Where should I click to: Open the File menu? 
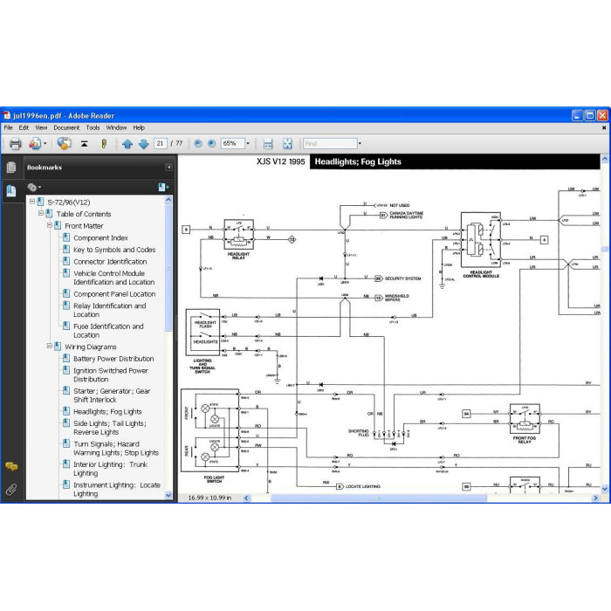click(8, 127)
